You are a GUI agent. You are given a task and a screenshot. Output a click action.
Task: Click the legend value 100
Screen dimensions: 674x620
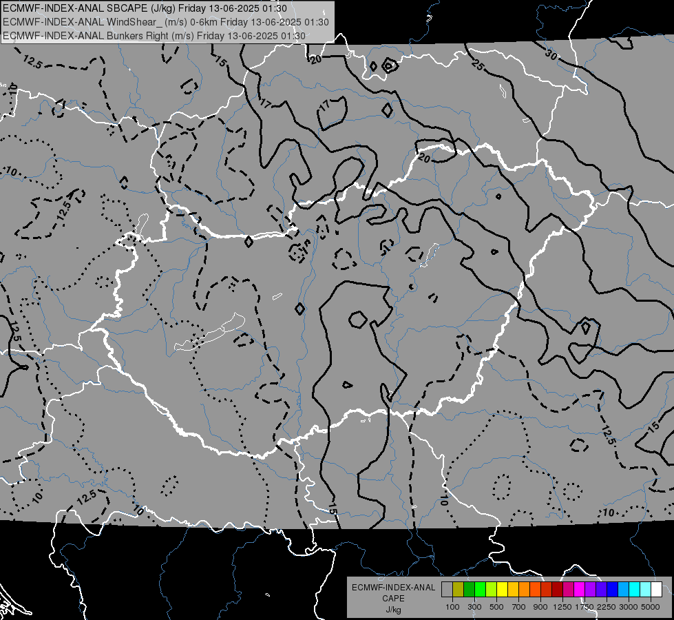(452, 607)
